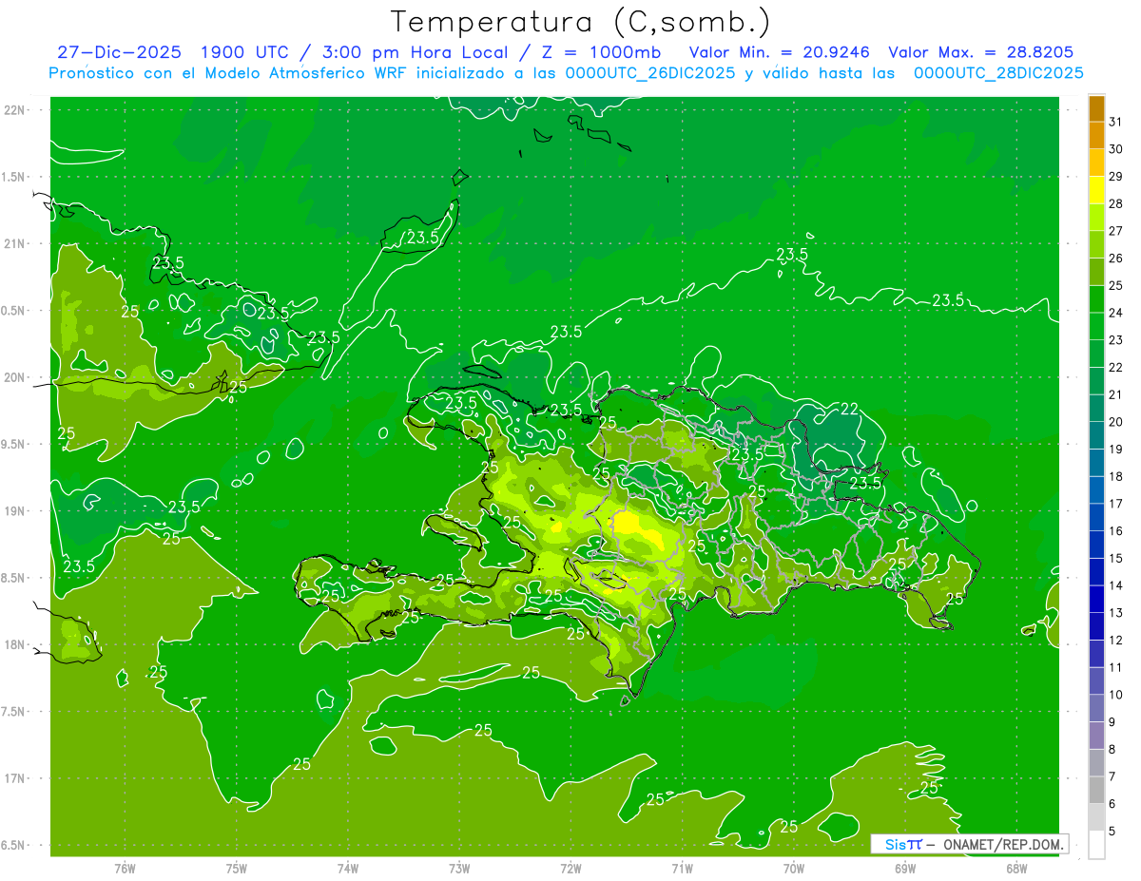Click the "10" value on the color scale
Screen dimensions: 1141x881
point(1115,695)
